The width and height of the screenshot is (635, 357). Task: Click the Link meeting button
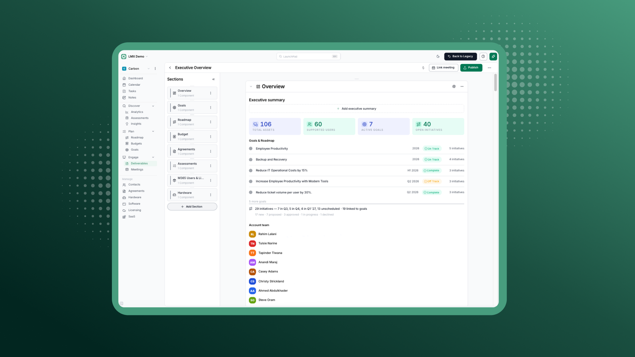[x=443, y=68]
